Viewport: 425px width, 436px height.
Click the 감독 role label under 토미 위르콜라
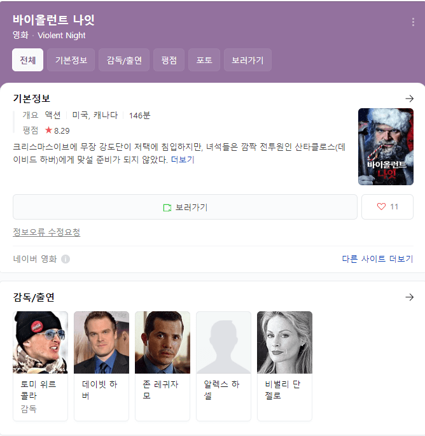coord(29,409)
